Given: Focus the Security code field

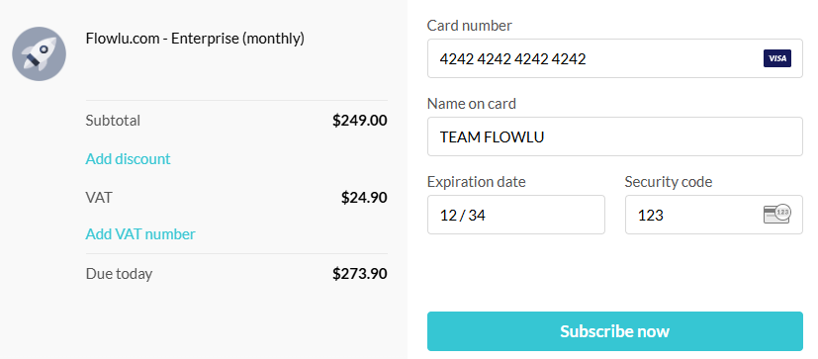Looking at the screenshot, I should click(714, 215).
